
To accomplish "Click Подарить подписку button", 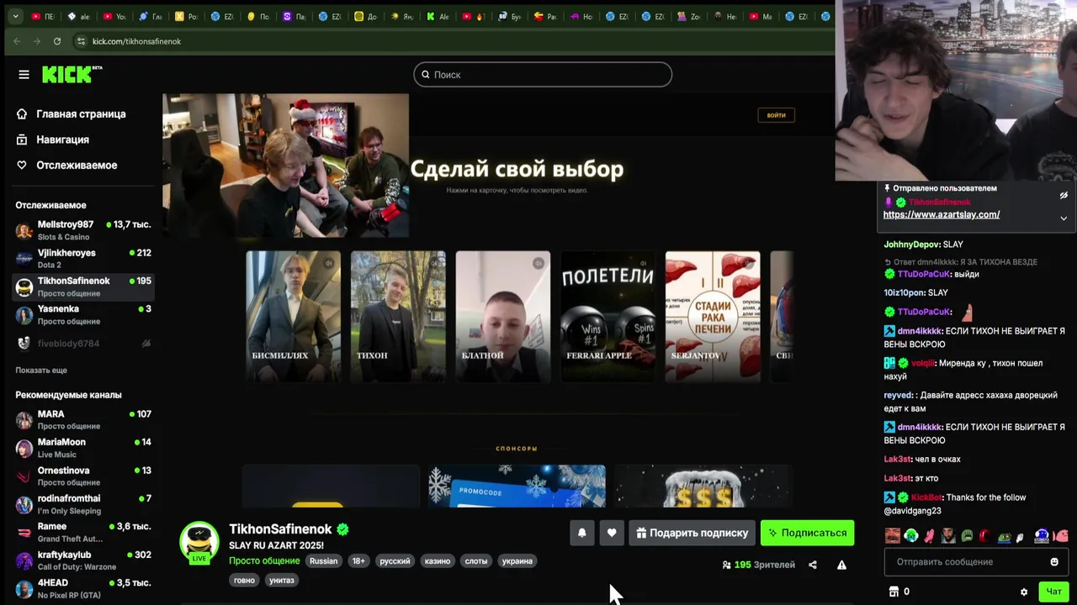I will (692, 533).
